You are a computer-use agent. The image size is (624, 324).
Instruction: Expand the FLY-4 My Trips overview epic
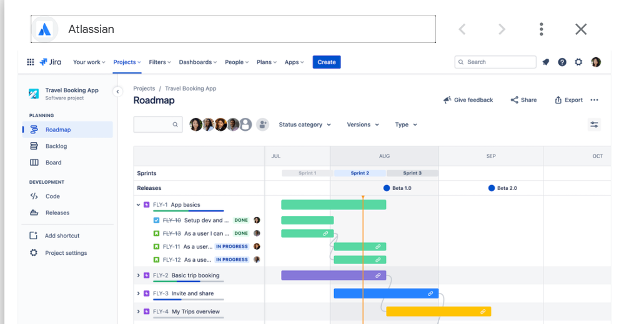point(138,312)
